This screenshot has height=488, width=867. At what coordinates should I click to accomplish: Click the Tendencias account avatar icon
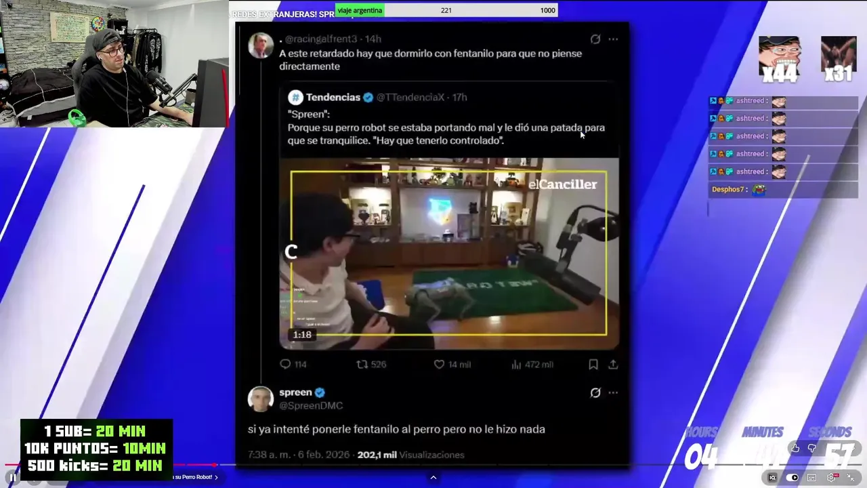coord(295,98)
